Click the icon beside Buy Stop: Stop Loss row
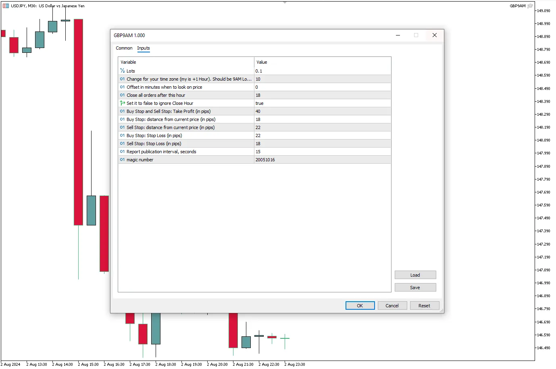This screenshot has width=556, height=369. pos(122,136)
